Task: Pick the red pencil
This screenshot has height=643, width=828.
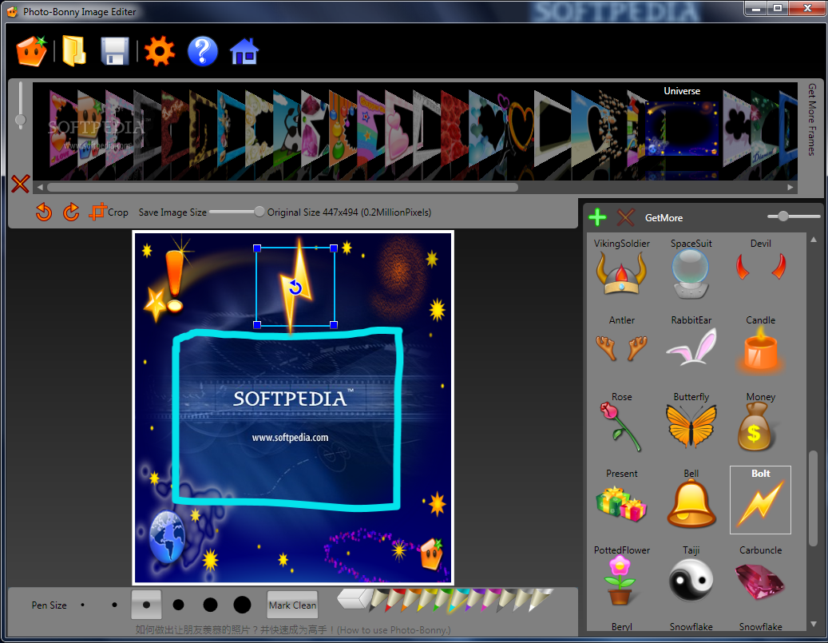Action: pyautogui.click(x=395, y=599)
